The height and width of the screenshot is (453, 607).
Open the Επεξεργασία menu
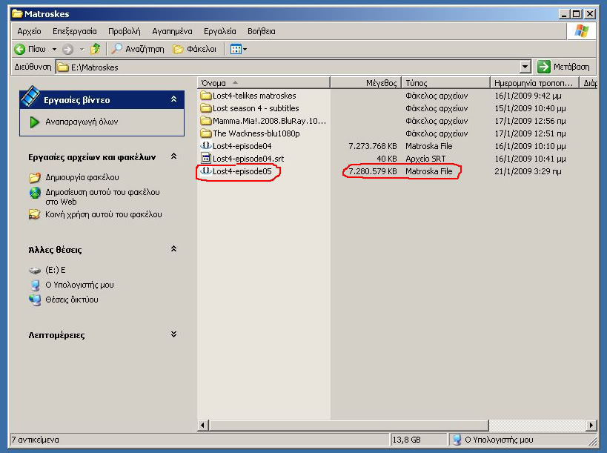point(75,31)
